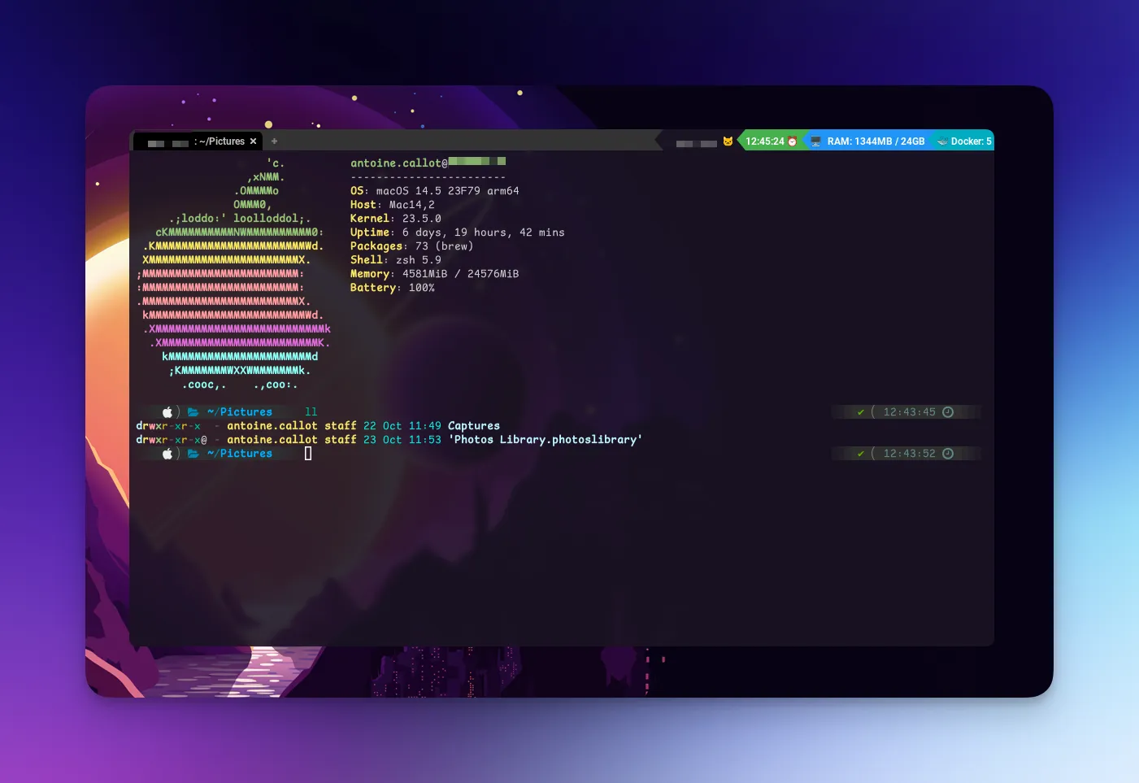This screenshot has height=783, width=1139.
Task: Click the computer icon beside RAM usage
Action: 815,141
